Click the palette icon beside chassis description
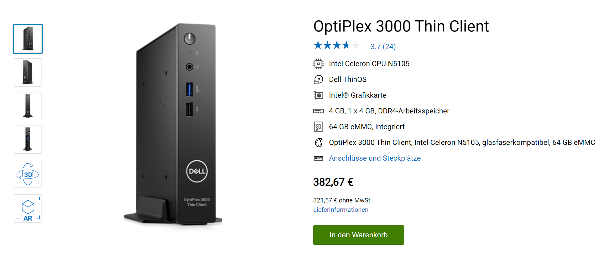The height and width of the screenshot is (256, 607). tap(318, 143)
